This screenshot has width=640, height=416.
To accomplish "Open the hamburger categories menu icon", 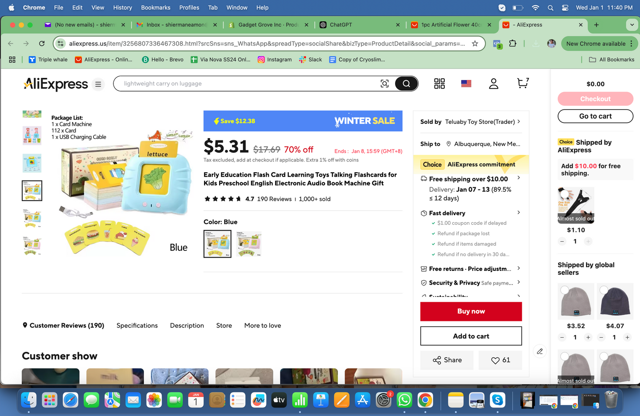I will pos(98,84).
